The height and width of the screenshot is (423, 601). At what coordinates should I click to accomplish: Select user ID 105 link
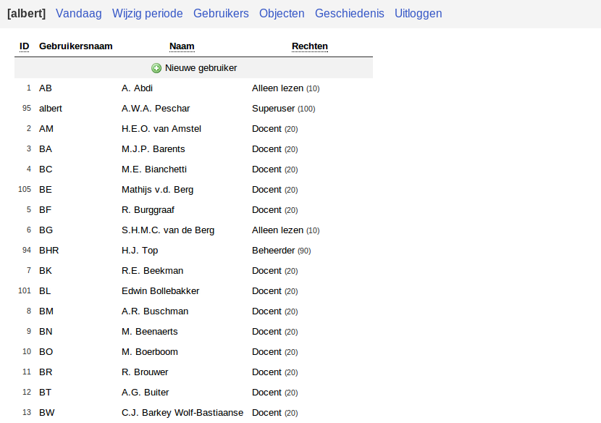coord(25,190)
